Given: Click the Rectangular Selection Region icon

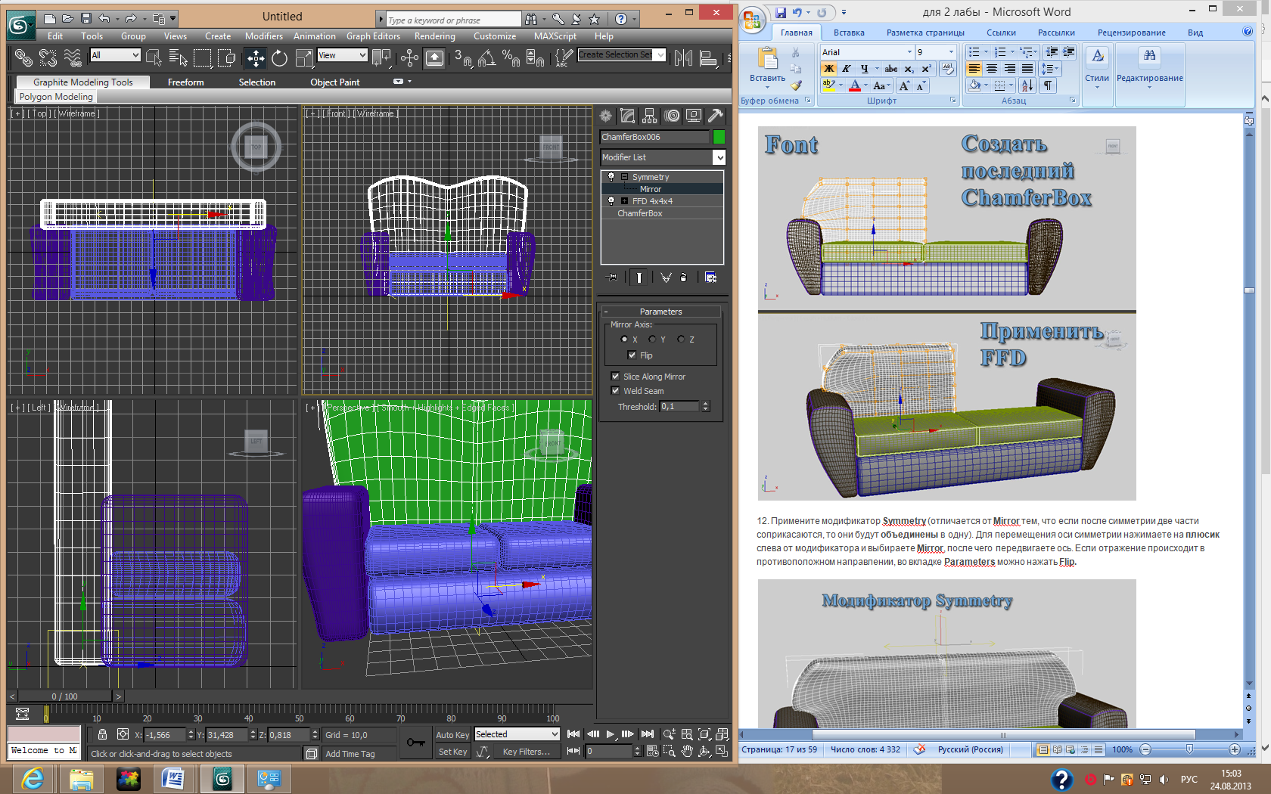Looking at the screenshot, I should pos(202,58).
